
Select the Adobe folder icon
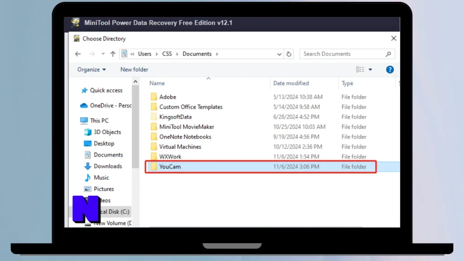(x=154, y=97)
